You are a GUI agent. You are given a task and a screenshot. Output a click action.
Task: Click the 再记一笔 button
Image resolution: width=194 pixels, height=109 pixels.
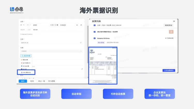pyautogui.click(x=41, y=81)
